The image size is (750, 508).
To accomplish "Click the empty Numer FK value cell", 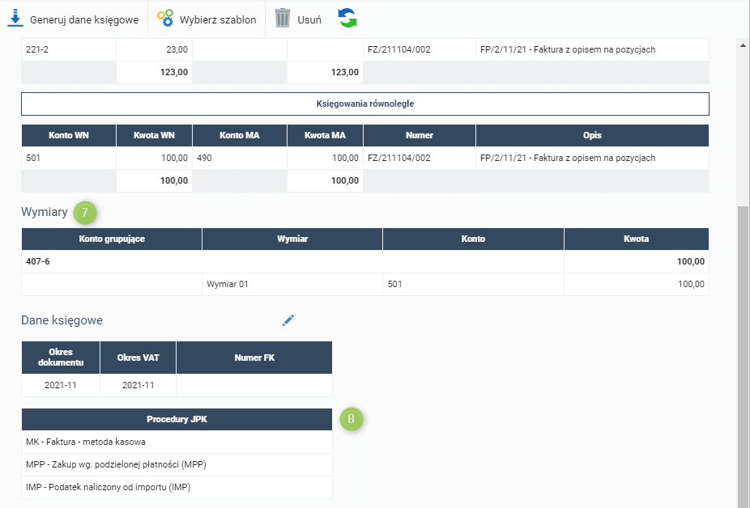I will point(254,385).
